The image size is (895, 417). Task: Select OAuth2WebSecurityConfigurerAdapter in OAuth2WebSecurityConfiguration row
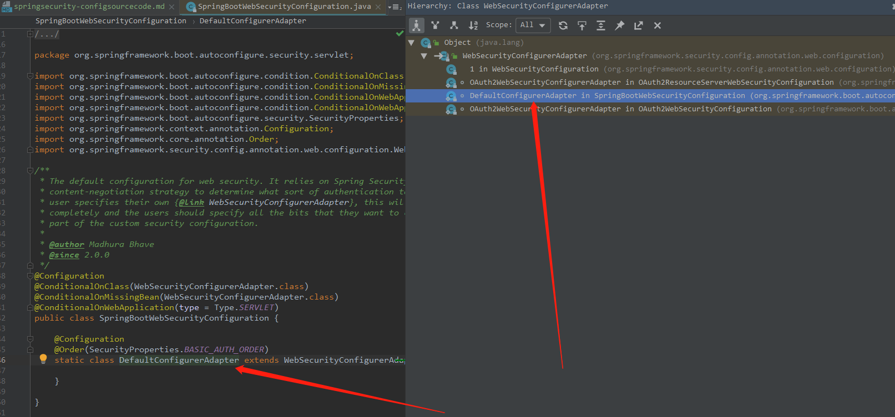(x=650, y=109)
